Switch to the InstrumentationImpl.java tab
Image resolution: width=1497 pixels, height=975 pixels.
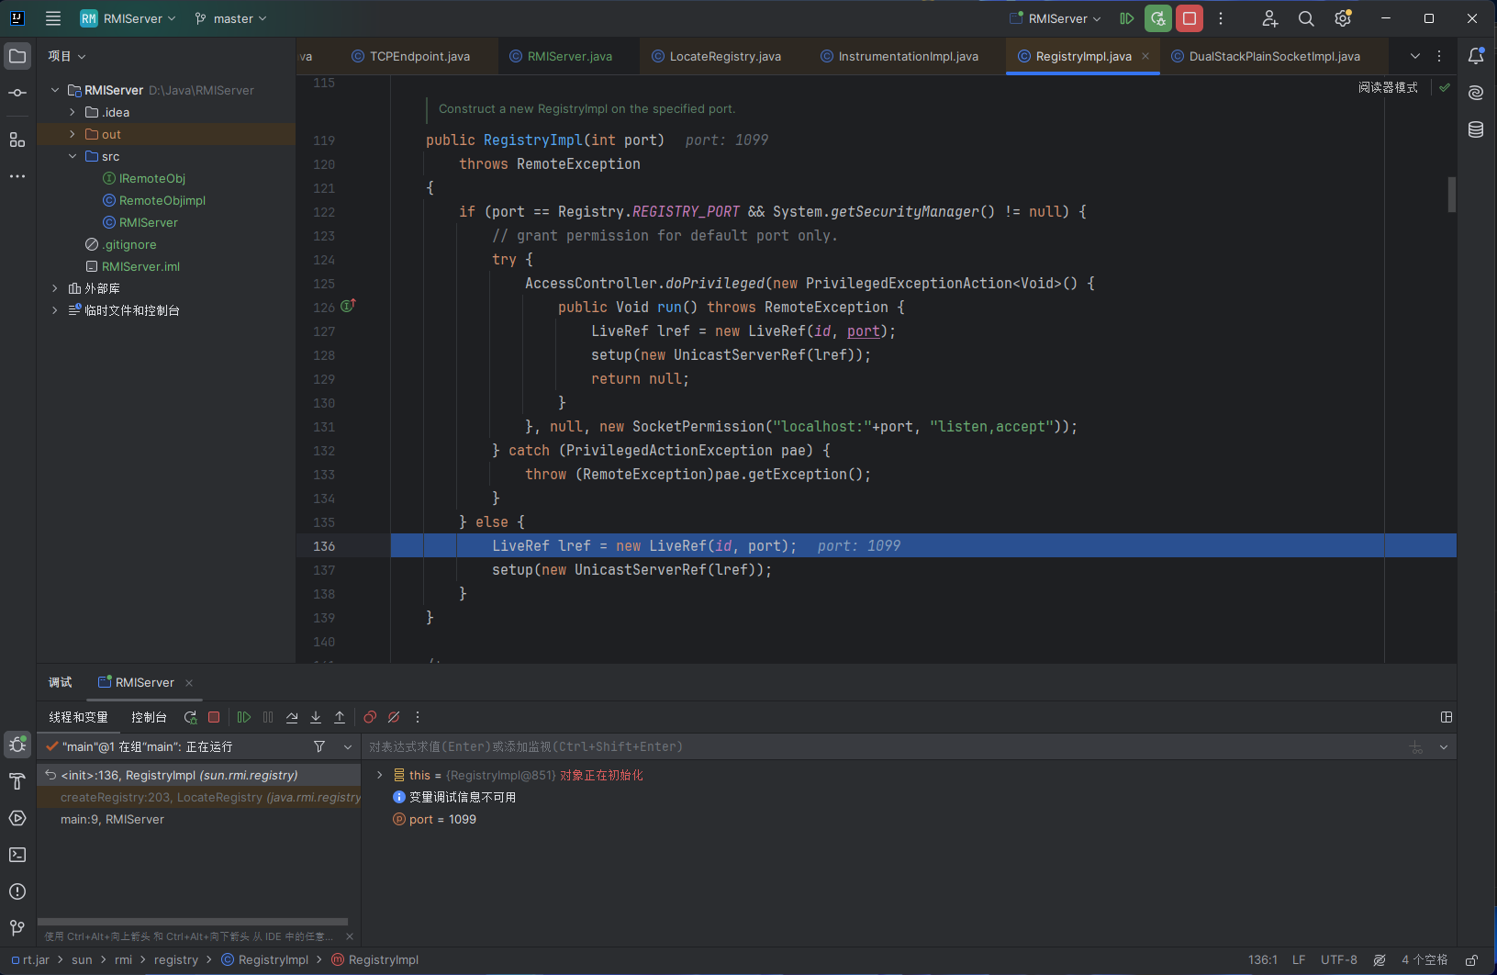point(899,56)
